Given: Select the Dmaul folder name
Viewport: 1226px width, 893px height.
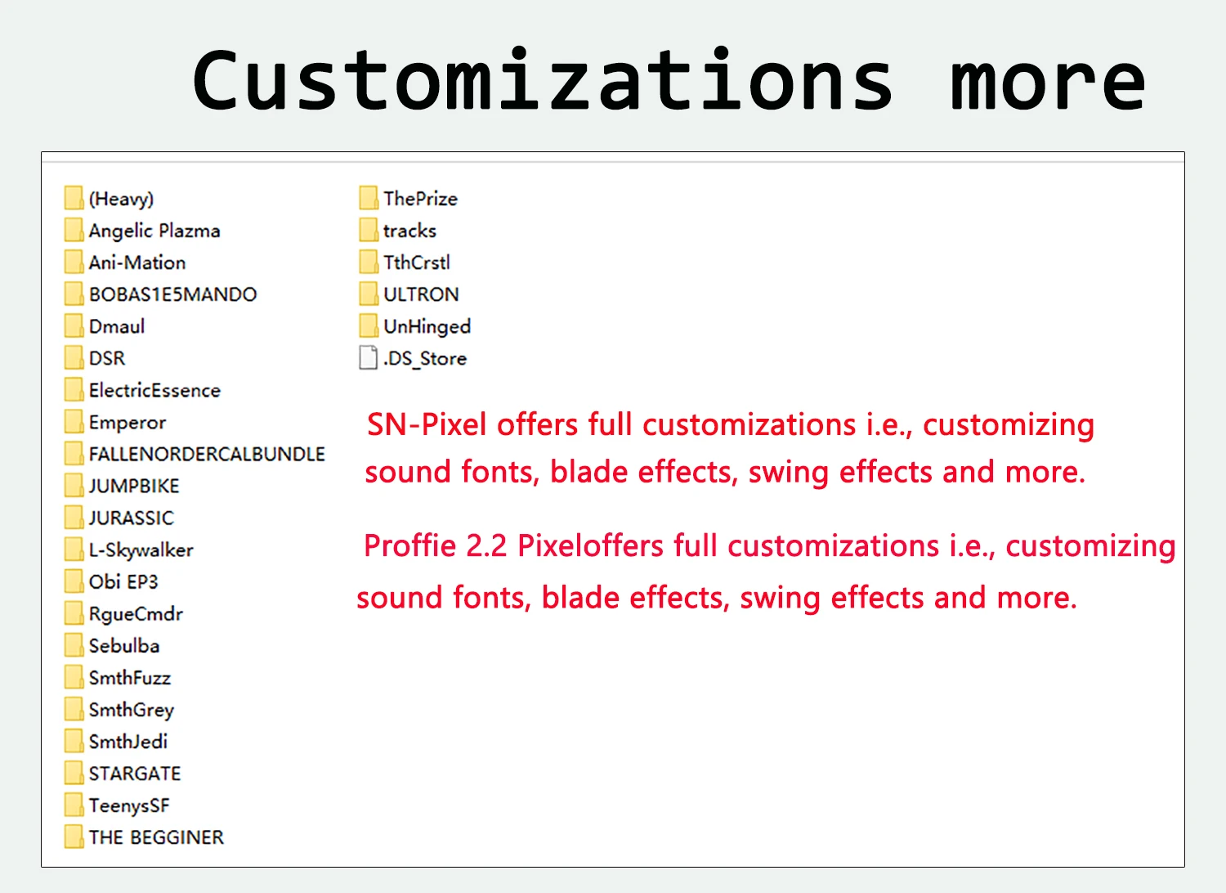Looking at the screenshot, I should click(117, 326).
